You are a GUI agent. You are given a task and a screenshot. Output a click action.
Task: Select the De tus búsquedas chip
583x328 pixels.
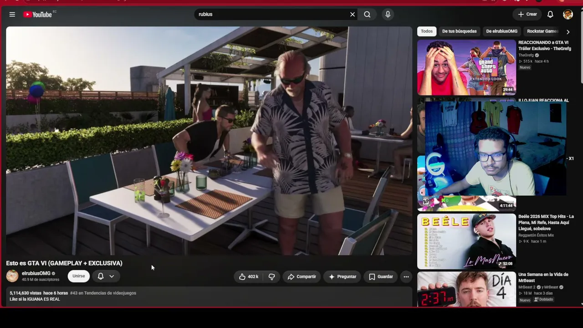click(x=459, y=31)
